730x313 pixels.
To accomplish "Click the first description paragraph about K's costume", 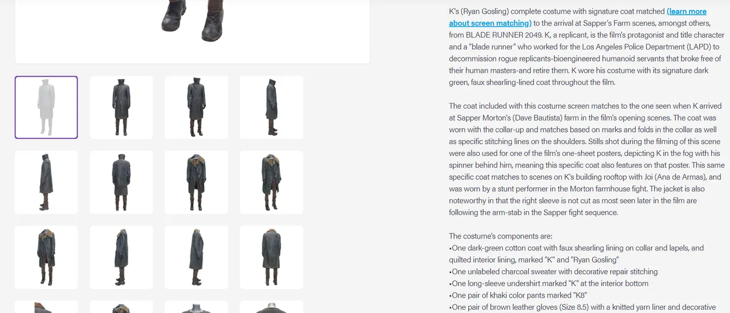I will click(x=586, y=47).
